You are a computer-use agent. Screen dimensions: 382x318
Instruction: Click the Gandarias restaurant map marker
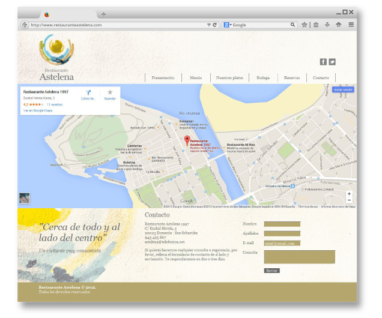[145, 149]
